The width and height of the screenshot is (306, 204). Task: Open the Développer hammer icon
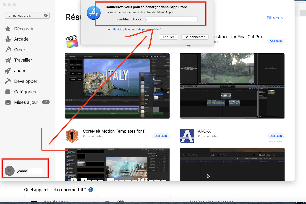[8, 81]
